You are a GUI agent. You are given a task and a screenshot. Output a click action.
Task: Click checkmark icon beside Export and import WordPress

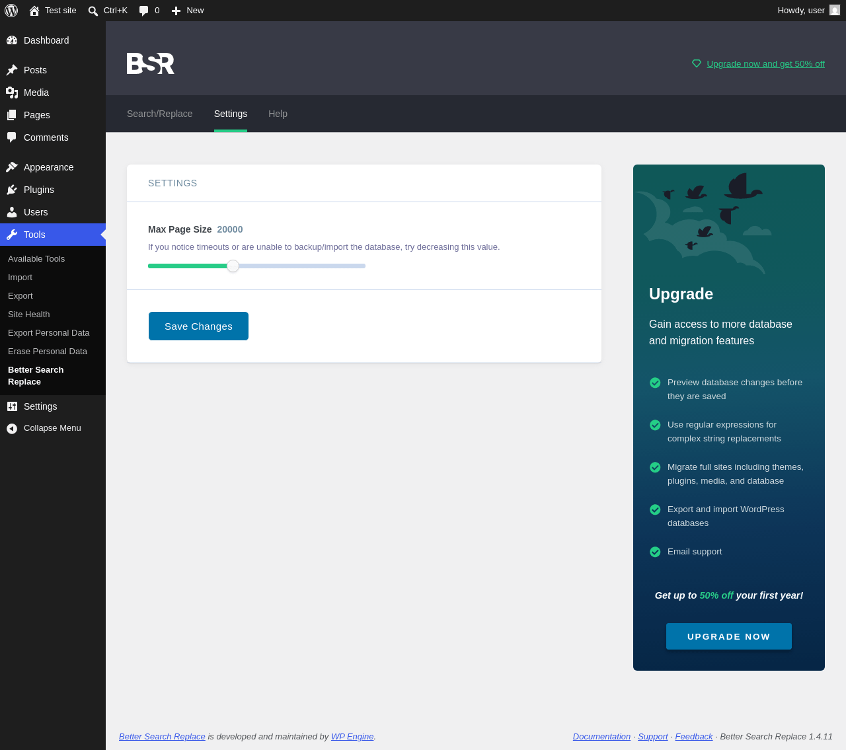click(655, 509)
